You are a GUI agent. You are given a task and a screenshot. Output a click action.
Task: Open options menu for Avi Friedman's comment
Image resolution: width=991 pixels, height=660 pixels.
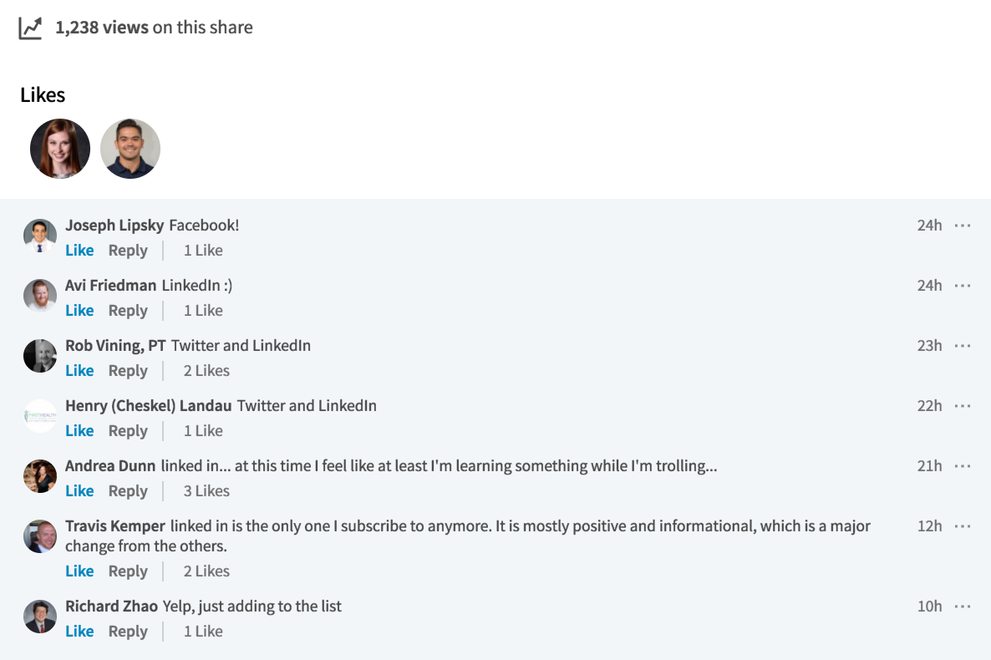click(x=962, y=286)
